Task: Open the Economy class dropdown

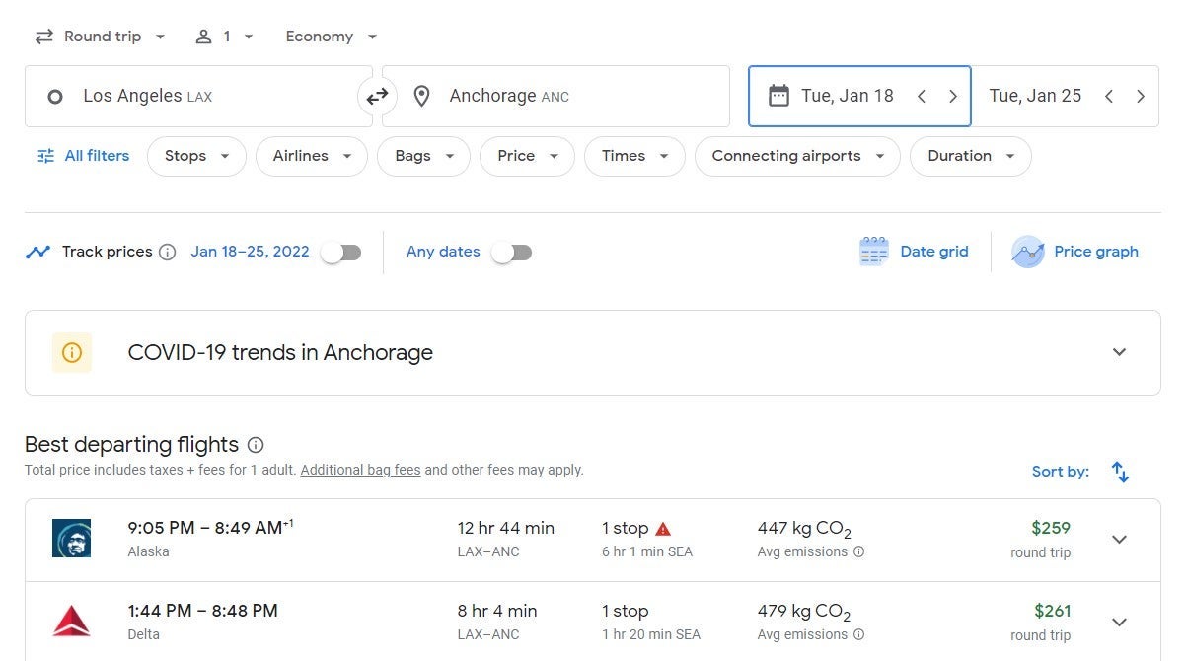Action: pyautogui.click(x=331, y=37)
